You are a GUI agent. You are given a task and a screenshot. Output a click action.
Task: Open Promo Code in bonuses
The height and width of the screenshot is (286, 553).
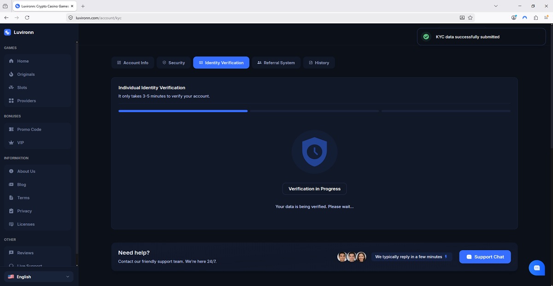37,129
